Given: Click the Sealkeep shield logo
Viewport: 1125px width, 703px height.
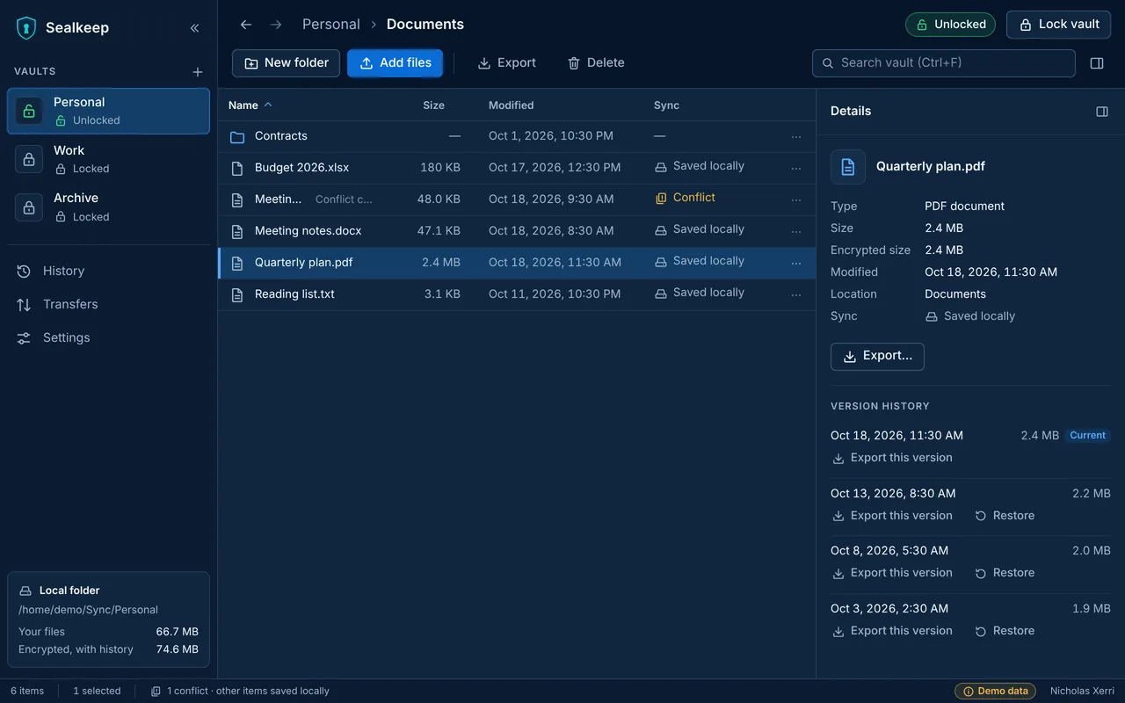Looking at the screenshot, I should point(26,28).
